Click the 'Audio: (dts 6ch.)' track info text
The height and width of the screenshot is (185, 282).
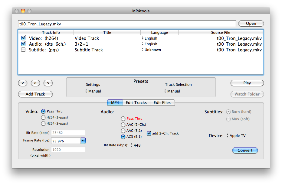point(47,44)
